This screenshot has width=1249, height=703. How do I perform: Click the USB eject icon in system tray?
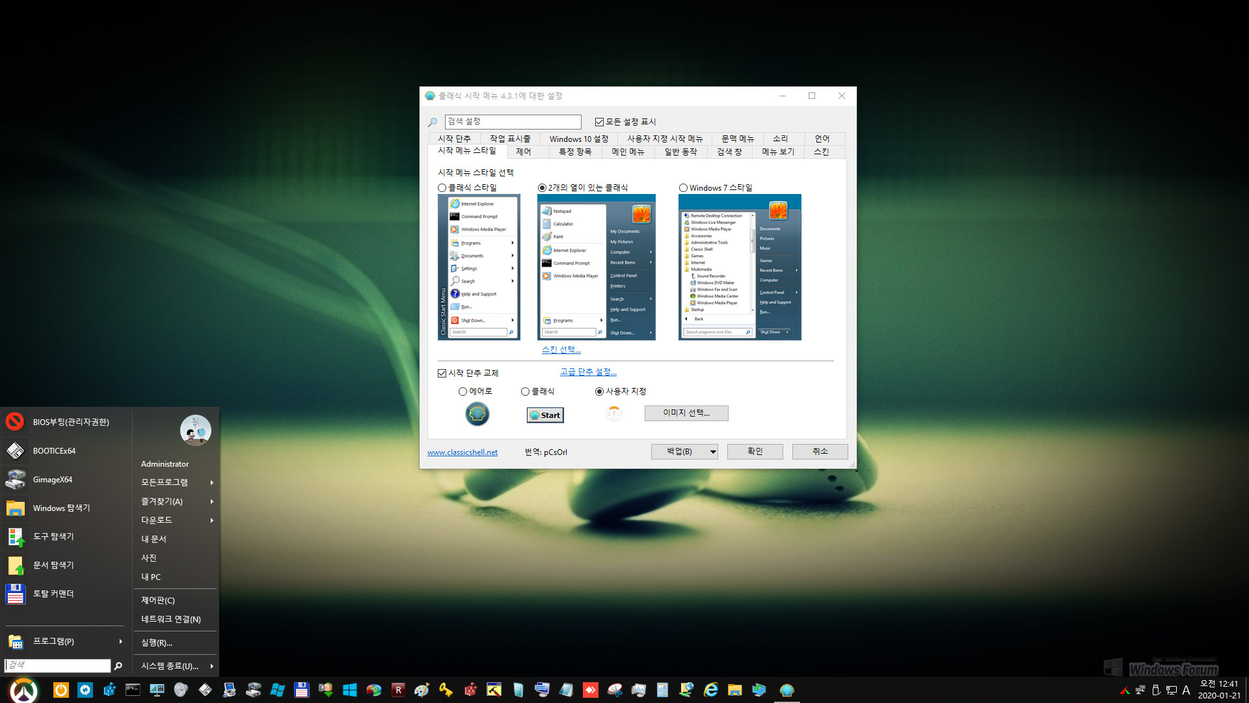click(x=1156, y=690)
